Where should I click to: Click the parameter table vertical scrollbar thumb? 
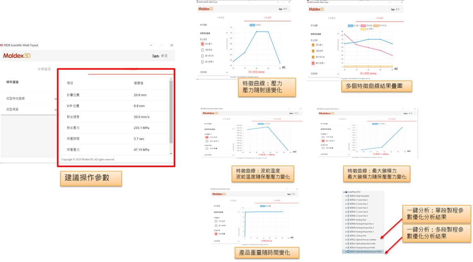pos(171,112)
